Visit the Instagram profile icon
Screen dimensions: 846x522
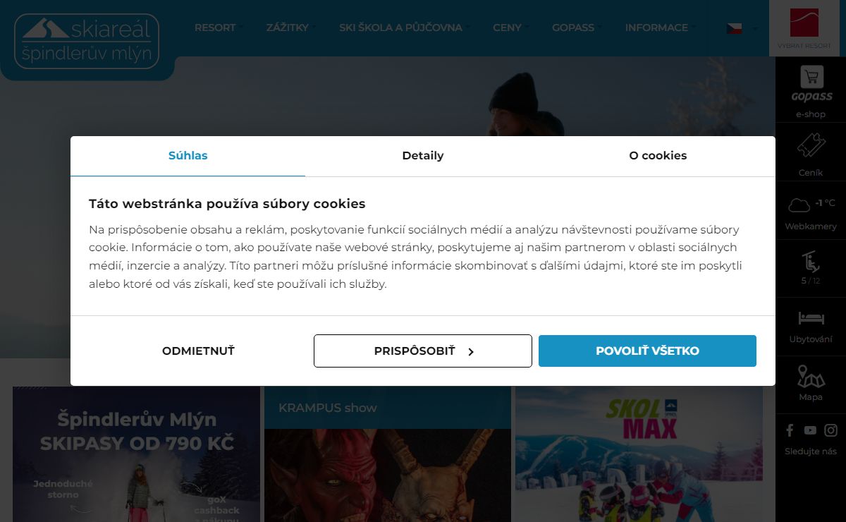point(831,430)
